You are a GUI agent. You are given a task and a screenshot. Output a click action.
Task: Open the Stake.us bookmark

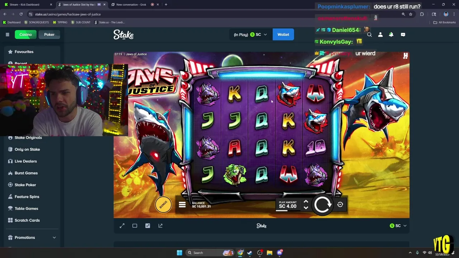pyautogui.click(x=109, y=22)
